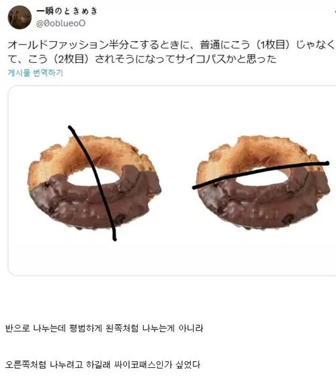Click the Korean caption starting 오른쪽처럼 나누려고
The image size is (336, 378).
(x=103, y=365)
